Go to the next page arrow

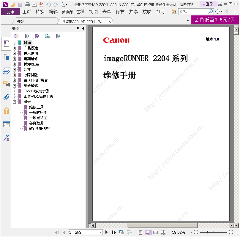[x=107, y=233]
